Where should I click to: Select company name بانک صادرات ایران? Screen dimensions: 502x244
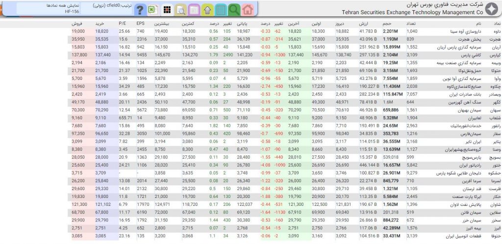467,95
